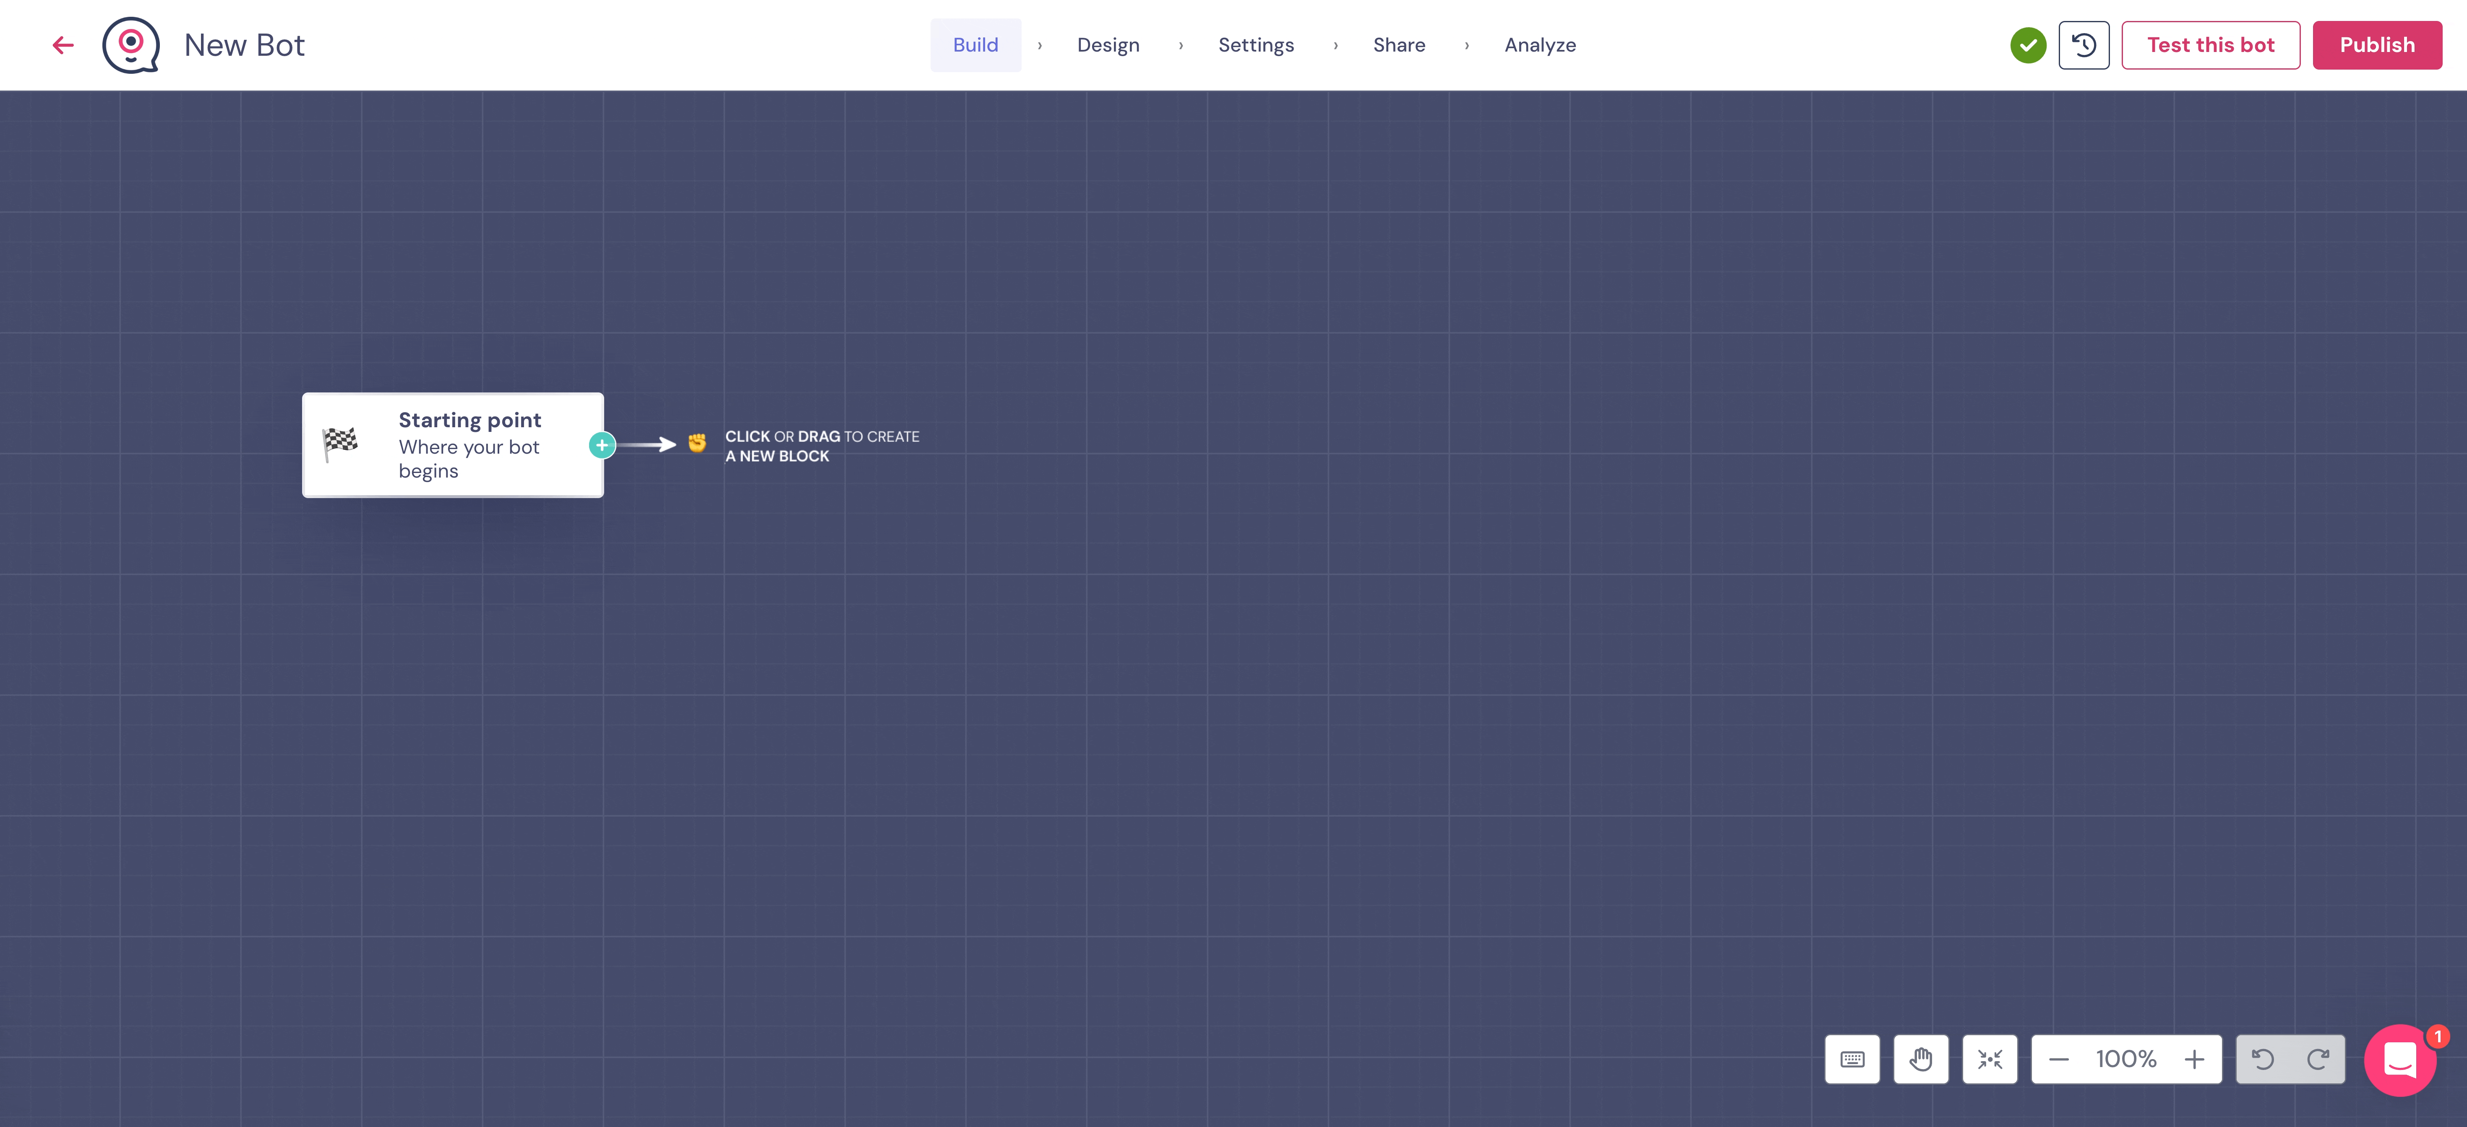Publish the bot
2467x1127 pixels.
[x=2376, y=45]
